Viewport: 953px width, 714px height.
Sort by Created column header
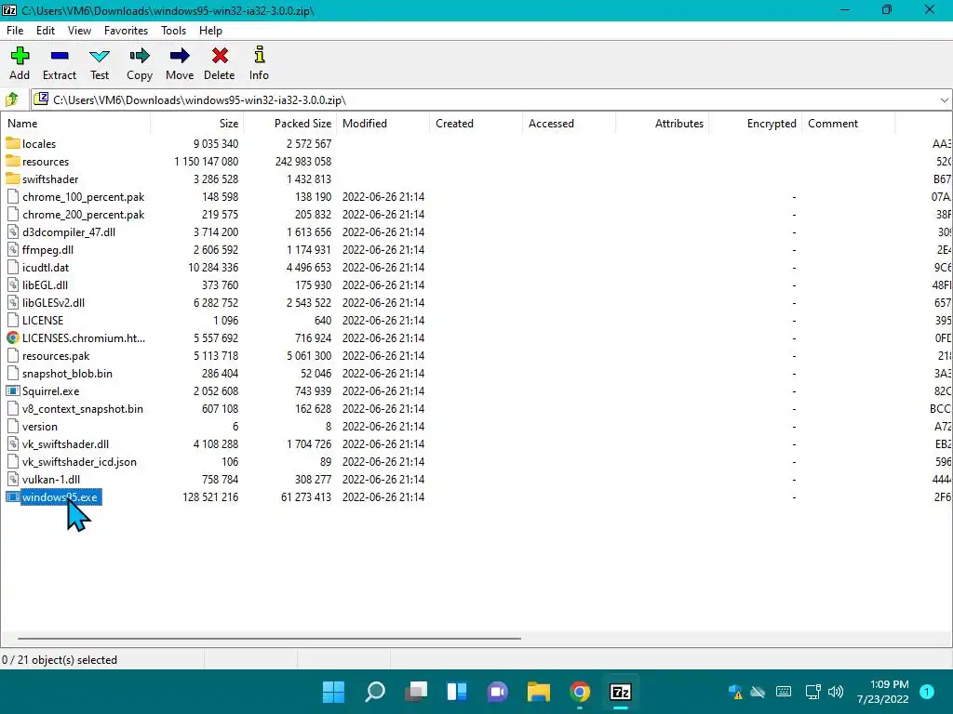pyautogui.click(x=476, y=124)
